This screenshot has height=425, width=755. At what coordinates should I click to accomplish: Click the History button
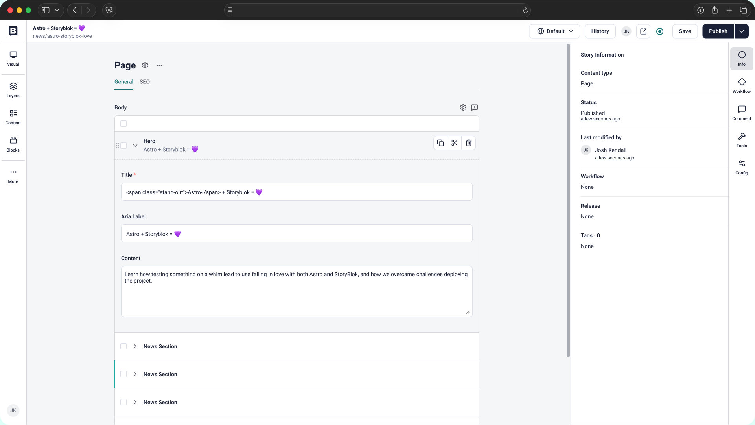(x=600, y=31)
